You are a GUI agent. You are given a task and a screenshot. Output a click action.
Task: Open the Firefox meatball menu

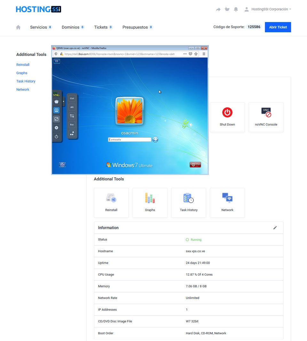[185, 54]
